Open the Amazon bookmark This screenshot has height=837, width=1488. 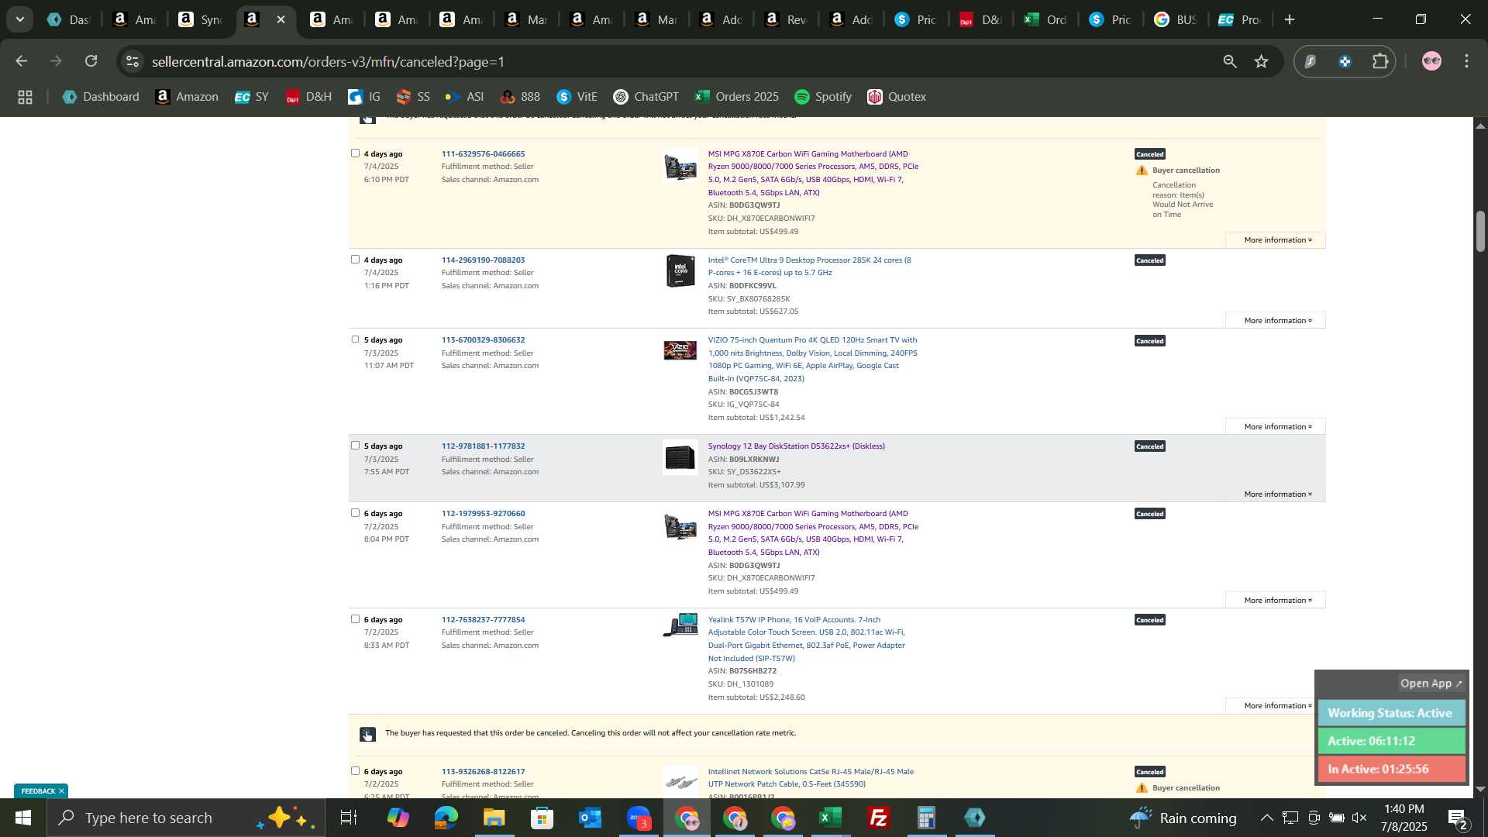[x=187, y=97]
